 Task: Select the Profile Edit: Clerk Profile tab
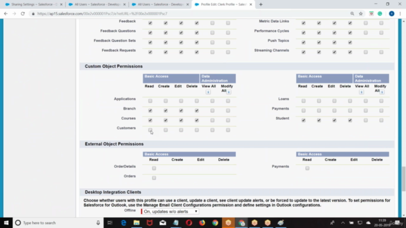[x=223, y=4]
